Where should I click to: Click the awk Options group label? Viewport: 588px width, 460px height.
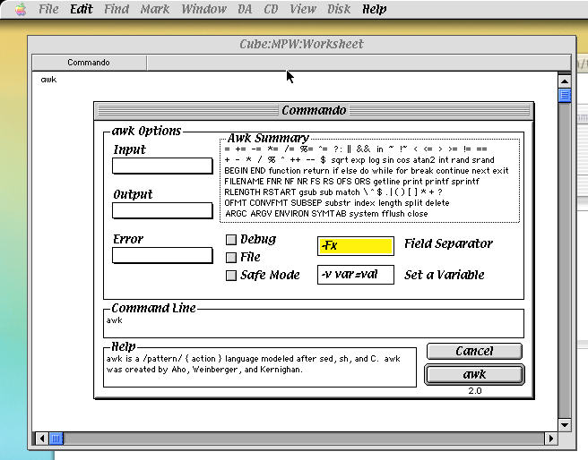point(146,131)
